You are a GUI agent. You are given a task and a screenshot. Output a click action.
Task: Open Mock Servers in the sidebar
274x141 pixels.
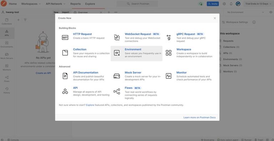coord(7,56)
